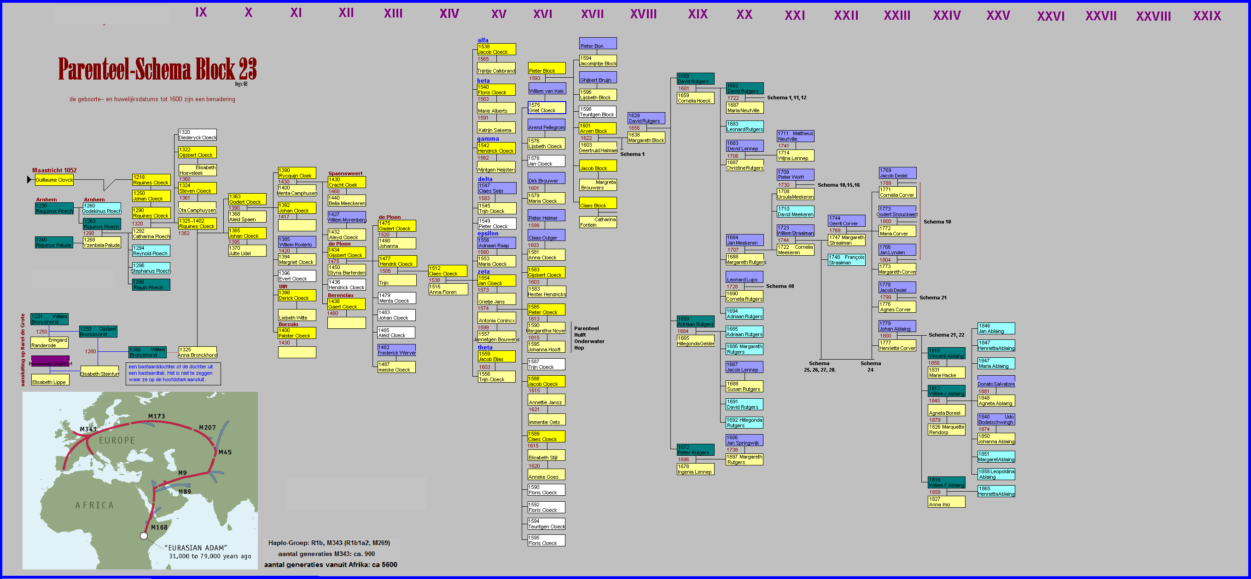Screen dimensions: 1251x579
Task: Select generation column header XXIX
Action: [1206, 16]
